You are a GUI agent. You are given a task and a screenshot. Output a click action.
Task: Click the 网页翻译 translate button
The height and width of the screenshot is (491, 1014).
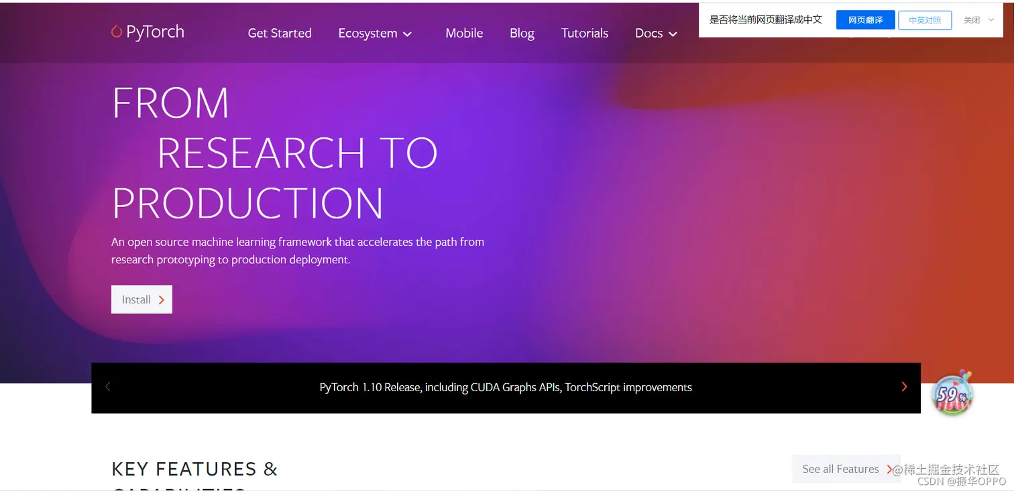pos(865,20)
